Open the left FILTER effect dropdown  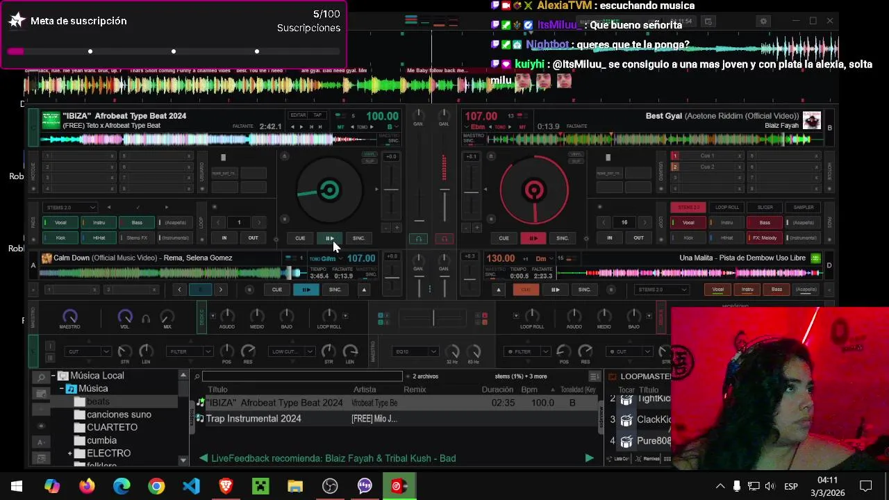[189, 351]
